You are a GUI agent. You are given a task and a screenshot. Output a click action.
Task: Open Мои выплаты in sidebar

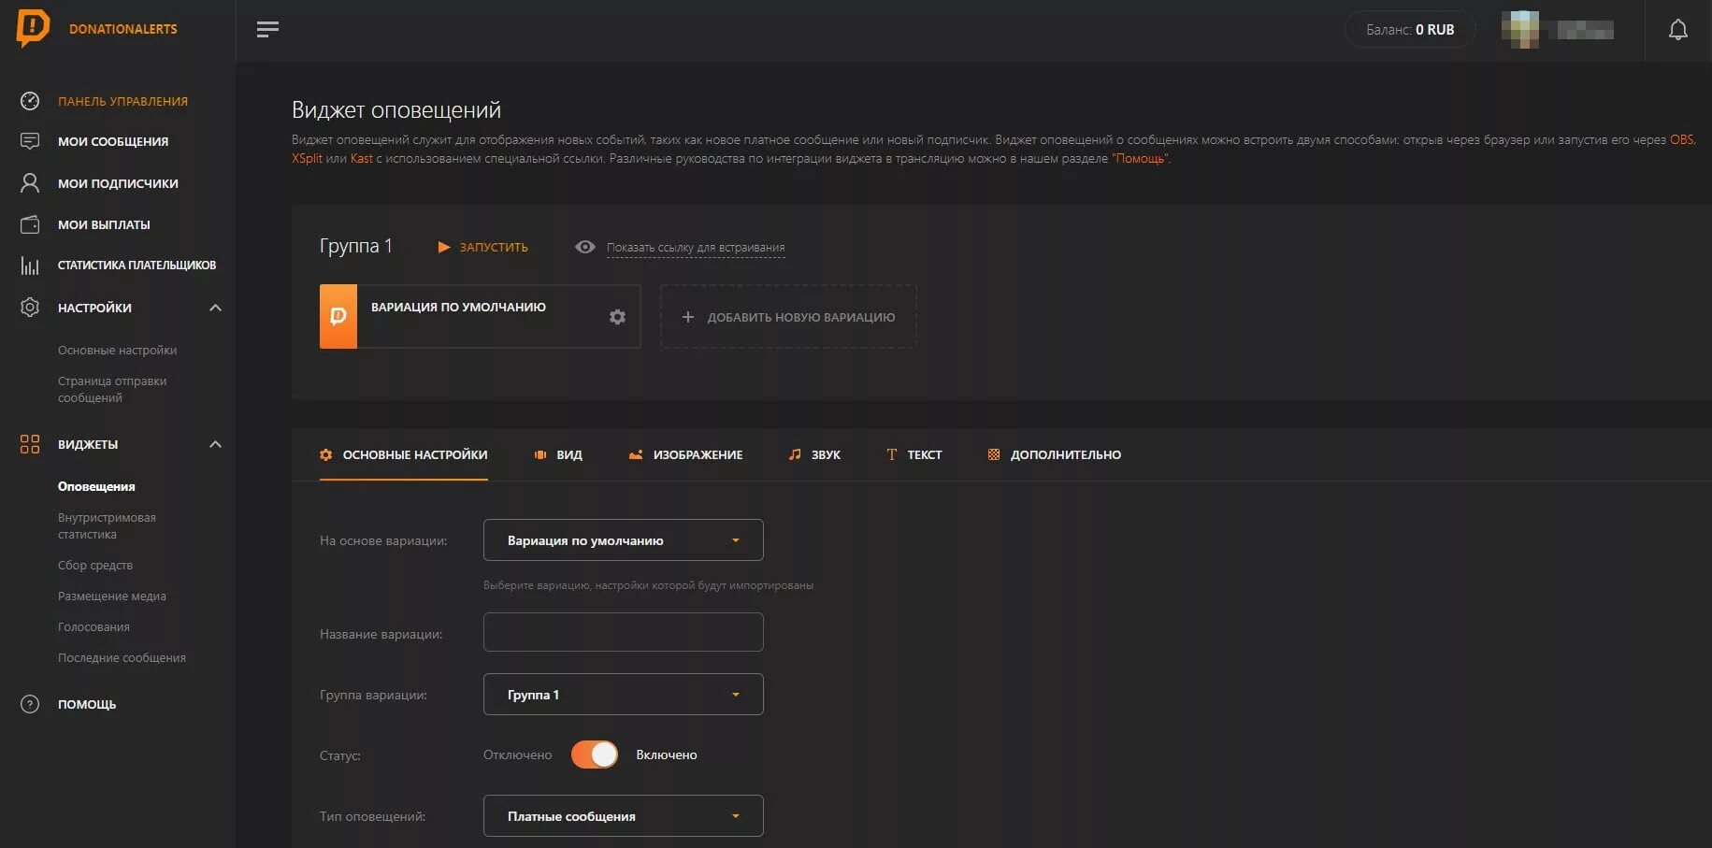(104, 224)
